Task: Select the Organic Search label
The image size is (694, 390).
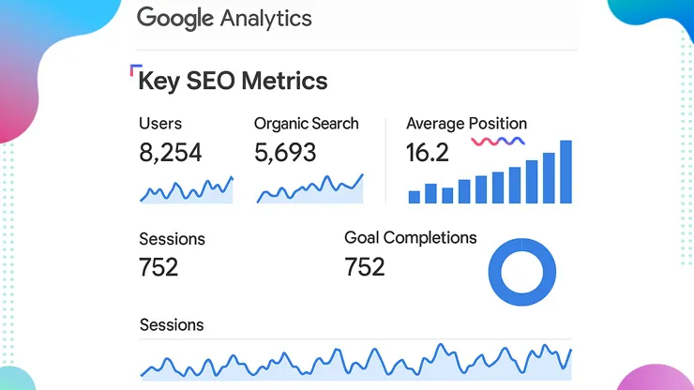Action: point(306,124)
